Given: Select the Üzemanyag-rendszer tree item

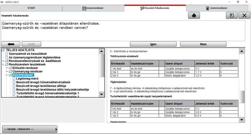Looking at the screenshot, I should tap(28, 72).
